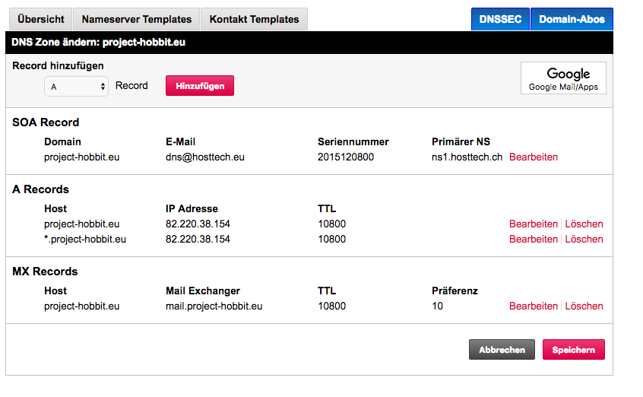Click the primary NS ns1.hosttech.ch text
Screen dimensions: 643x397
pos(467,157)
